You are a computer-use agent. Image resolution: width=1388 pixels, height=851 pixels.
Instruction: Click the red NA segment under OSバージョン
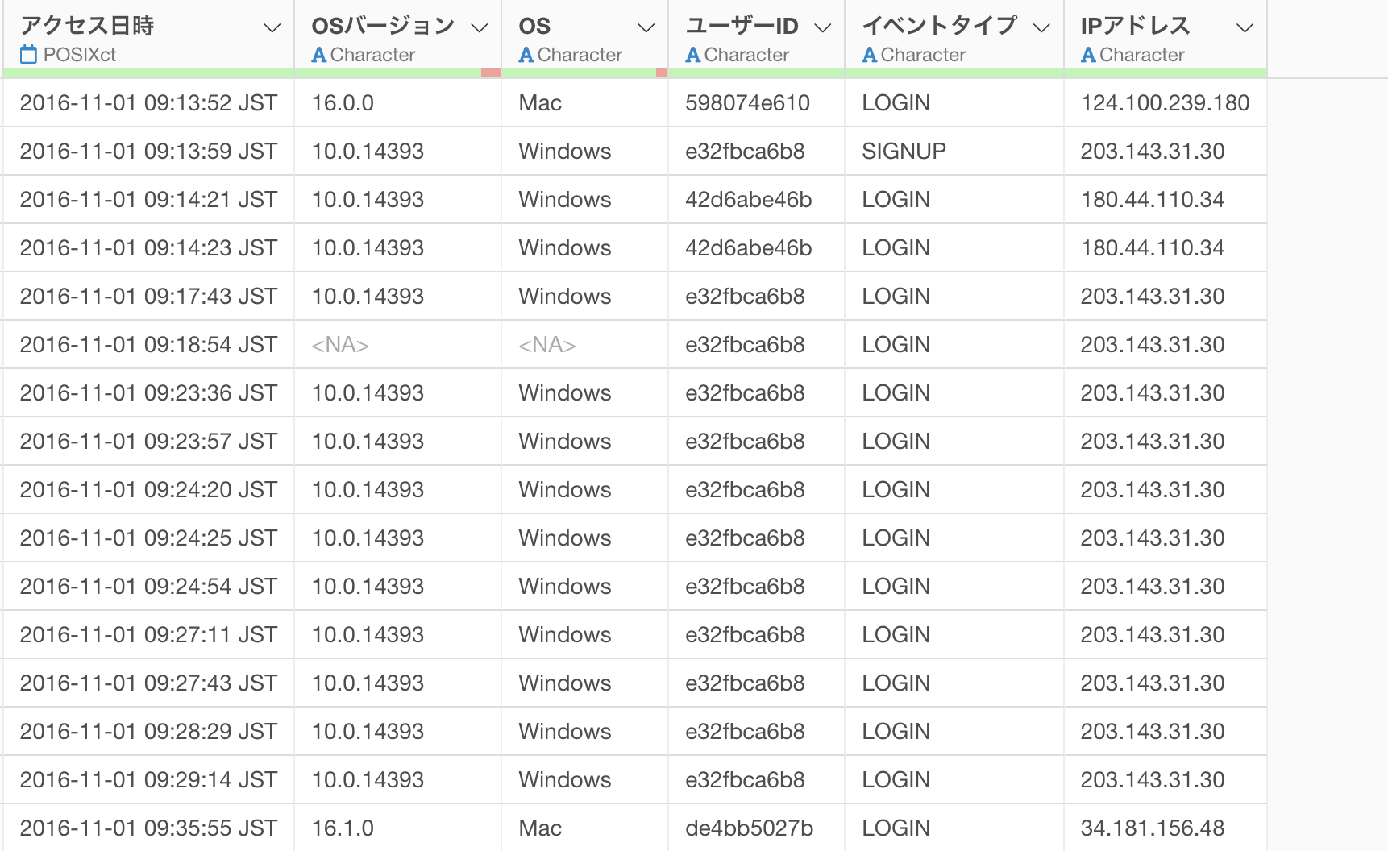[491, 73]
